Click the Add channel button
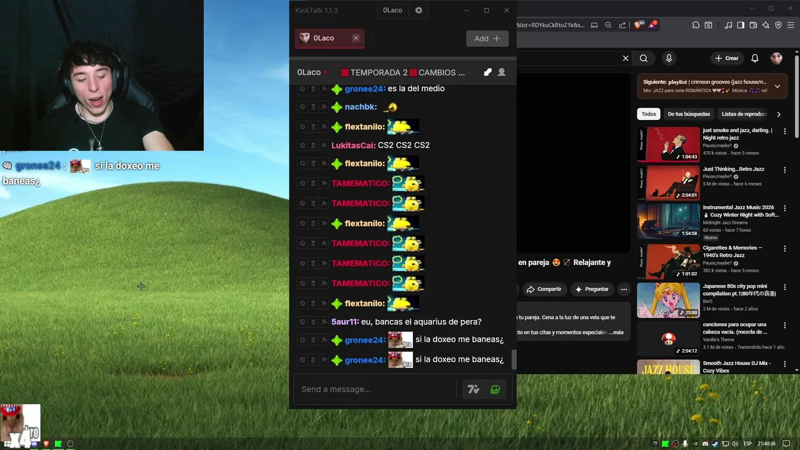The width and height of the screenshot is (800, 450). coord(487,39)
